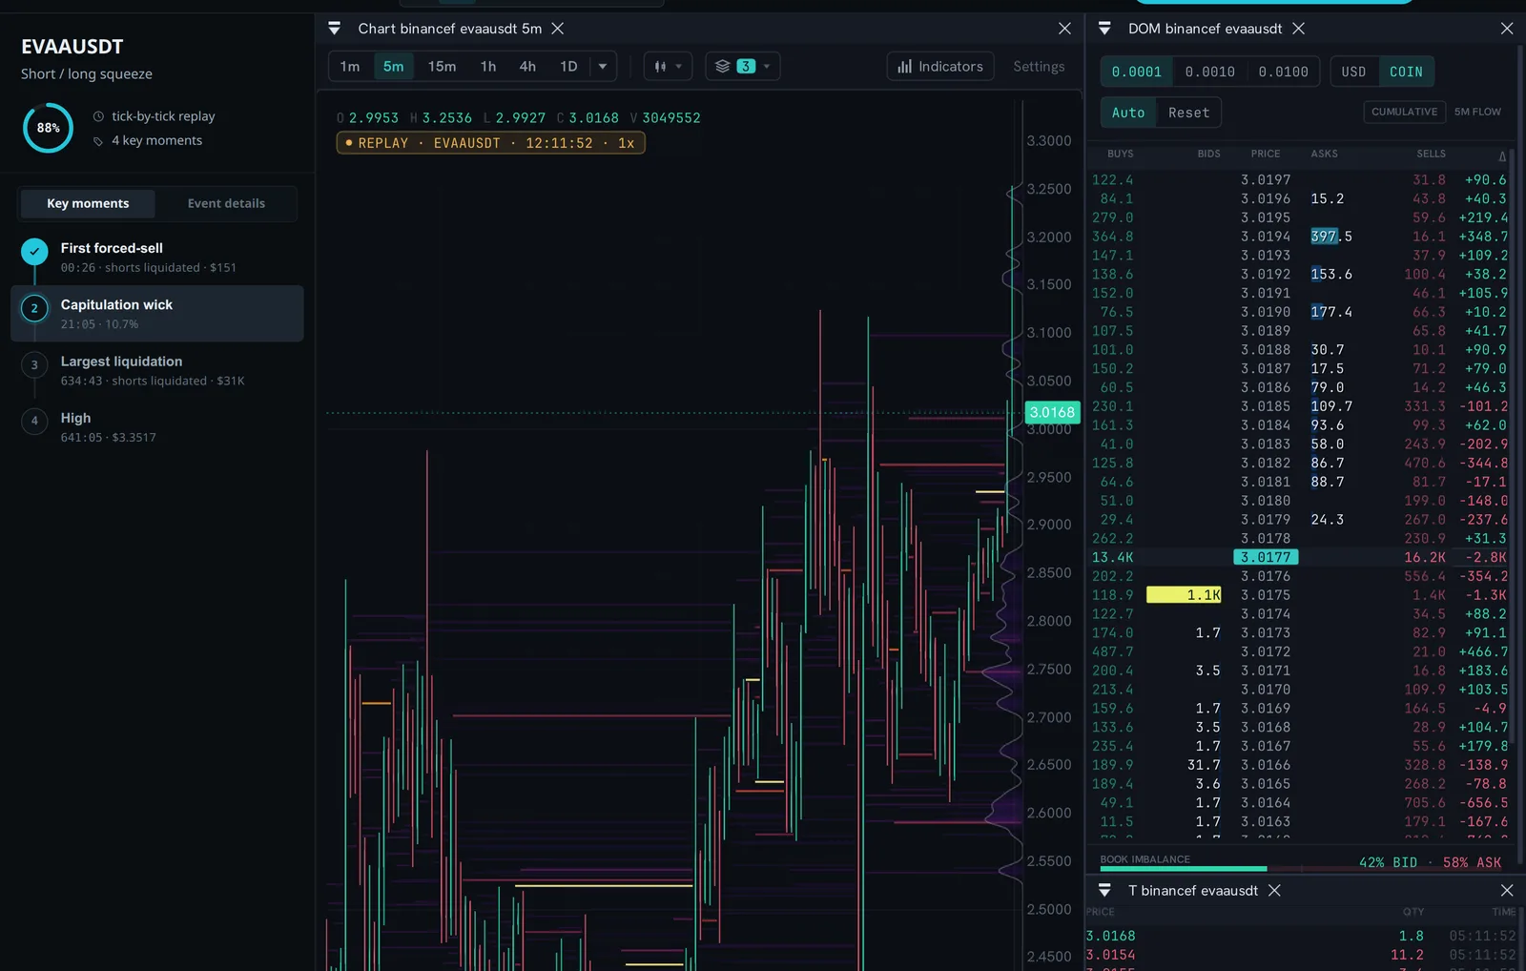Switch to the Event details tab

(x=226, y=203)
